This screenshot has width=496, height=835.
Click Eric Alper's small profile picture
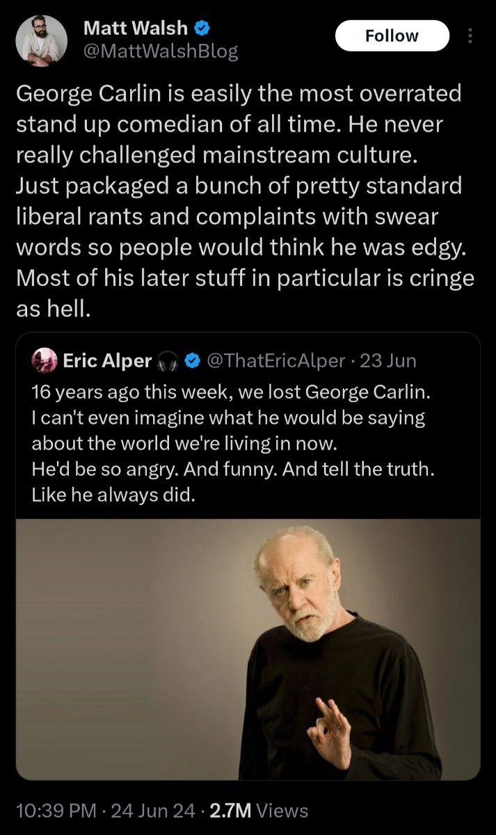point(45,360)
